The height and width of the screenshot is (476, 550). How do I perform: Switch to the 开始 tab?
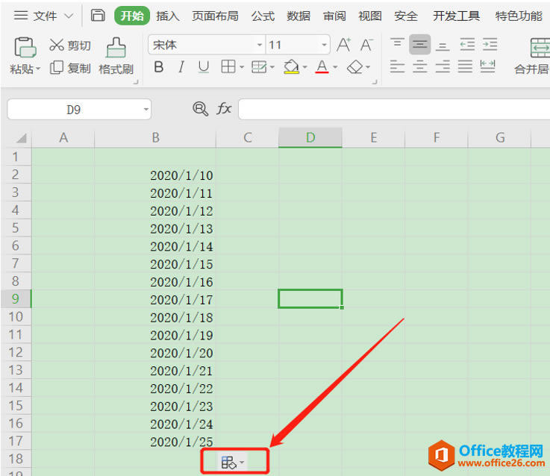tap(132, 16)
